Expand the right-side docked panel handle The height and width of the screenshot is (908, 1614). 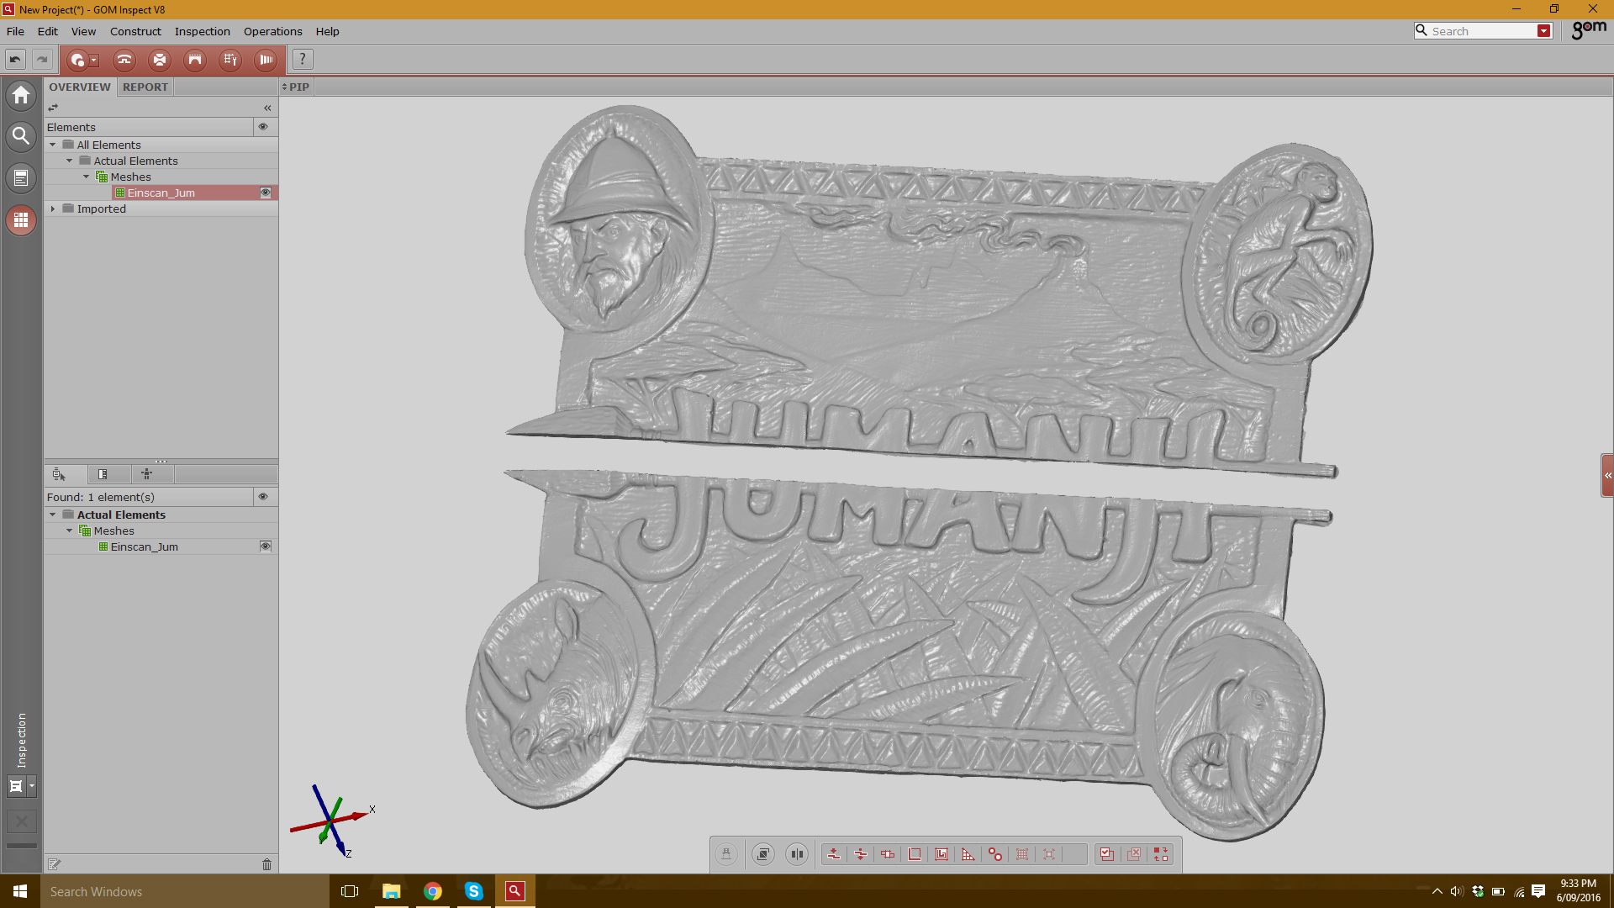tap(1607, 476)
